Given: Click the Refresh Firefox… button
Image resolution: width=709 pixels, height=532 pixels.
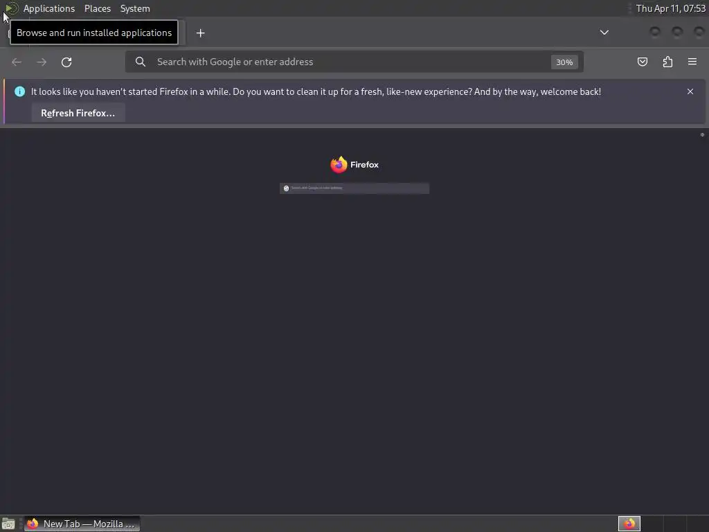Looking at the screenshot, I should [x=78, y=113].
